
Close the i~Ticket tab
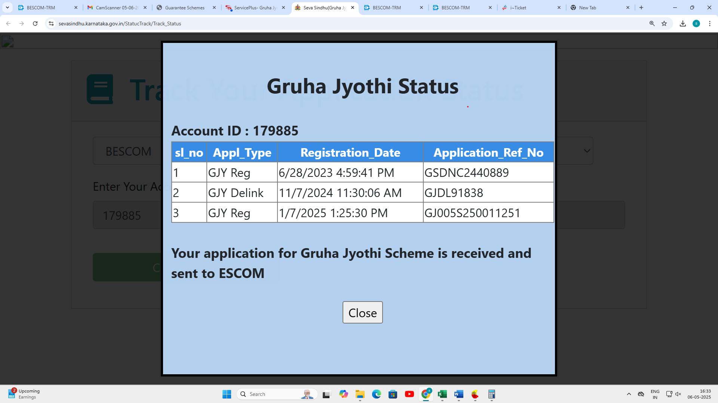559,7
